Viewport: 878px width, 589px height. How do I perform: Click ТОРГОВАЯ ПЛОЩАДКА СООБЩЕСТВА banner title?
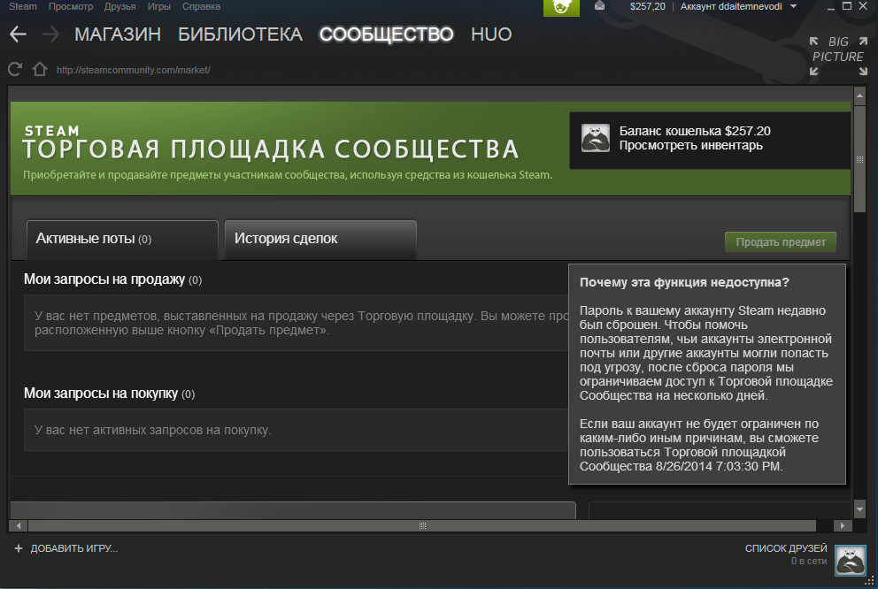[x=271, y=149]
